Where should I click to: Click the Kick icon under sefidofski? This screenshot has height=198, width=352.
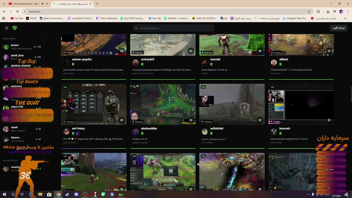(211, 133)
